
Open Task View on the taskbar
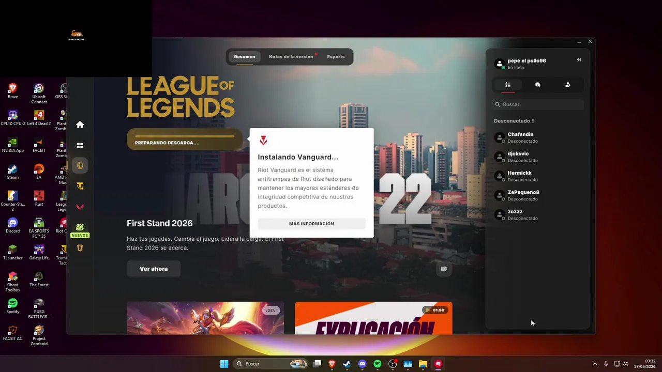(x=317, y=364)
